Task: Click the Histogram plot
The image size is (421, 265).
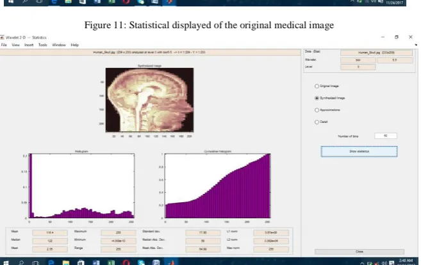Action: point(81,186)
